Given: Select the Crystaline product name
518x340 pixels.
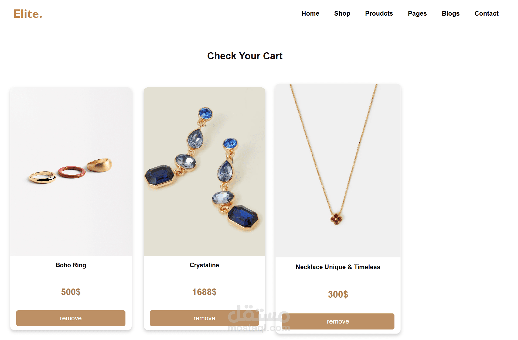Looking at the screenshot, I should coord(204,265).
